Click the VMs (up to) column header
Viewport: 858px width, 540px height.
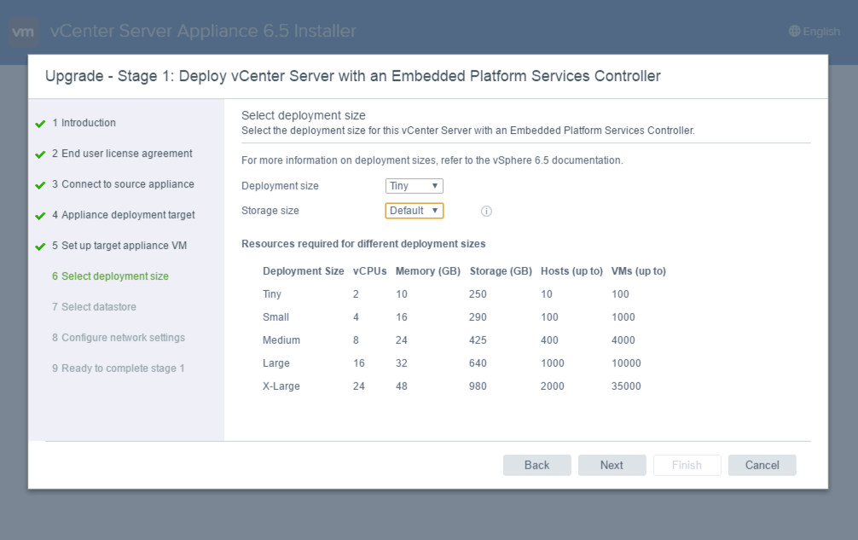click(x=639, y=270)
